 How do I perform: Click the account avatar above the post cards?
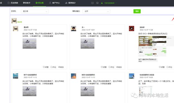point(14,21)
